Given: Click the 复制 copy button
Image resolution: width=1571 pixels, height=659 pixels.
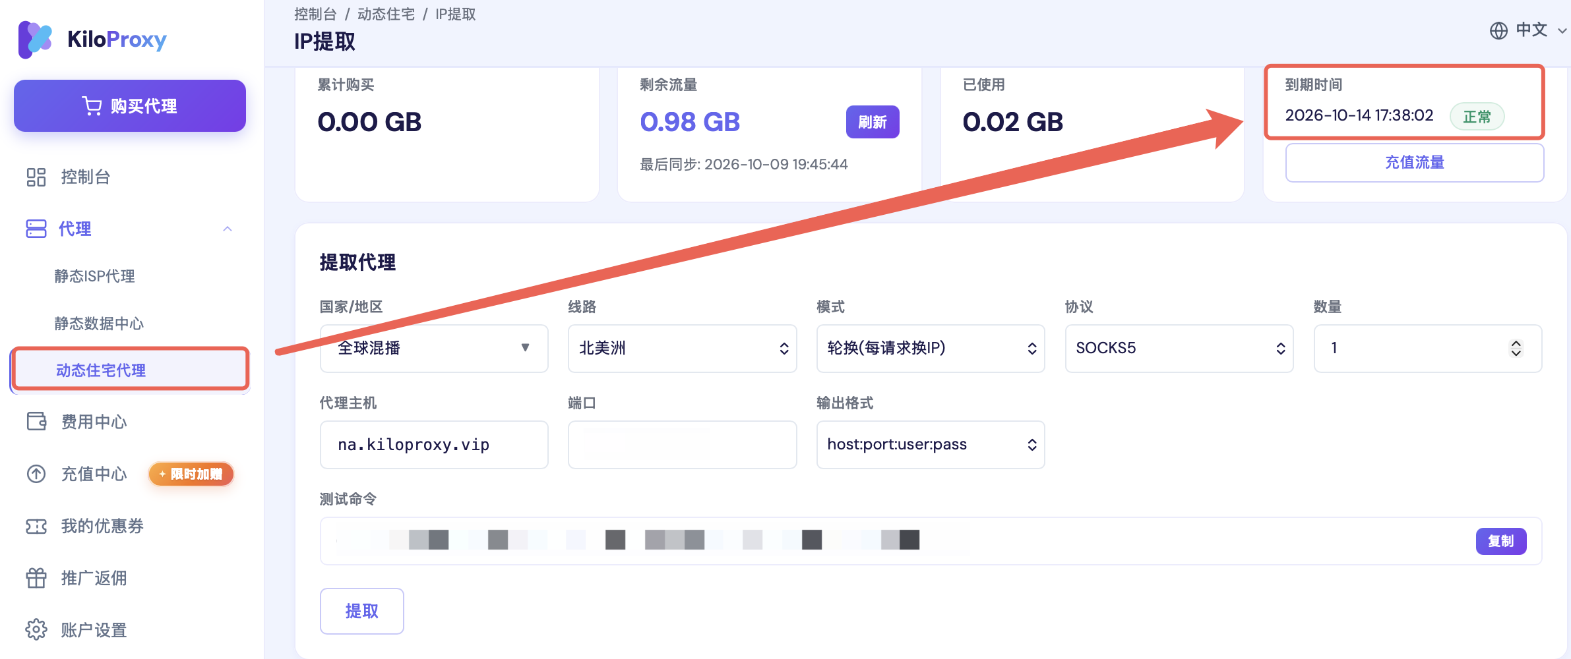Looking at the screenshot, I should (x=1501, y=541).
